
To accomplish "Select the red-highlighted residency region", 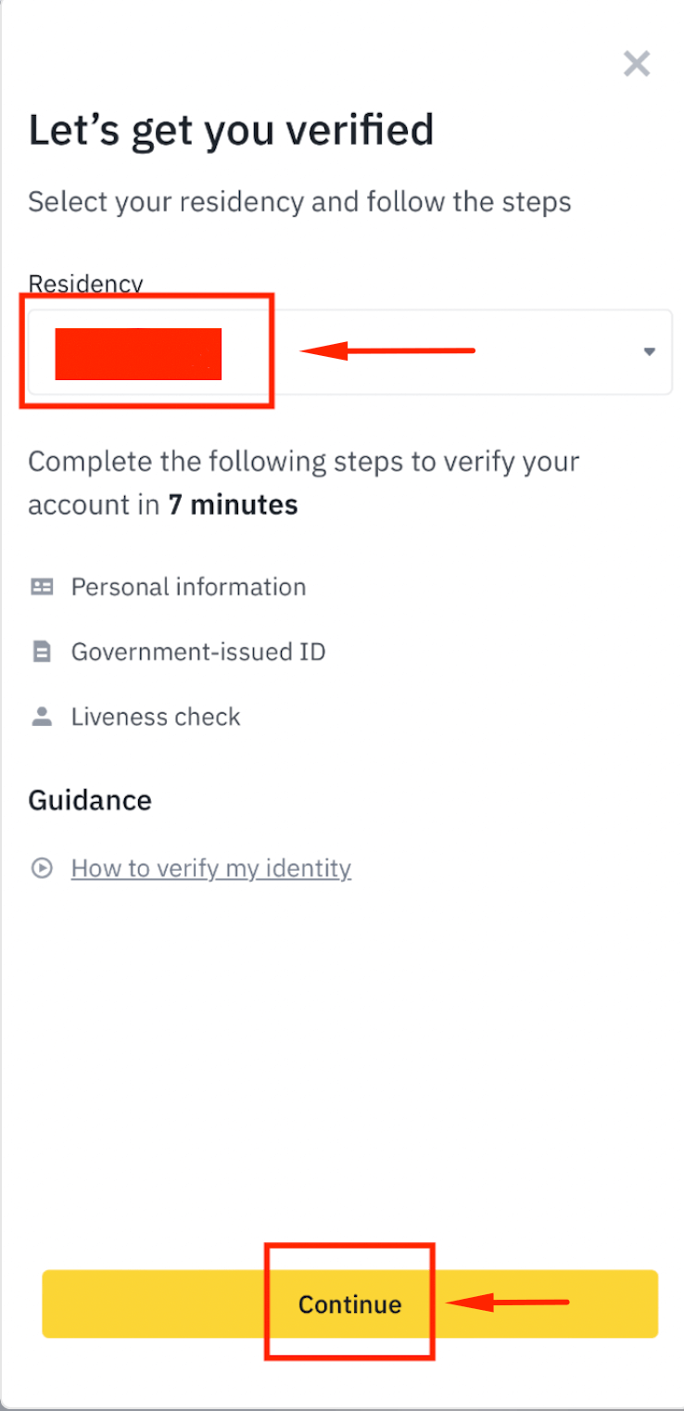I will pos(139,352).
